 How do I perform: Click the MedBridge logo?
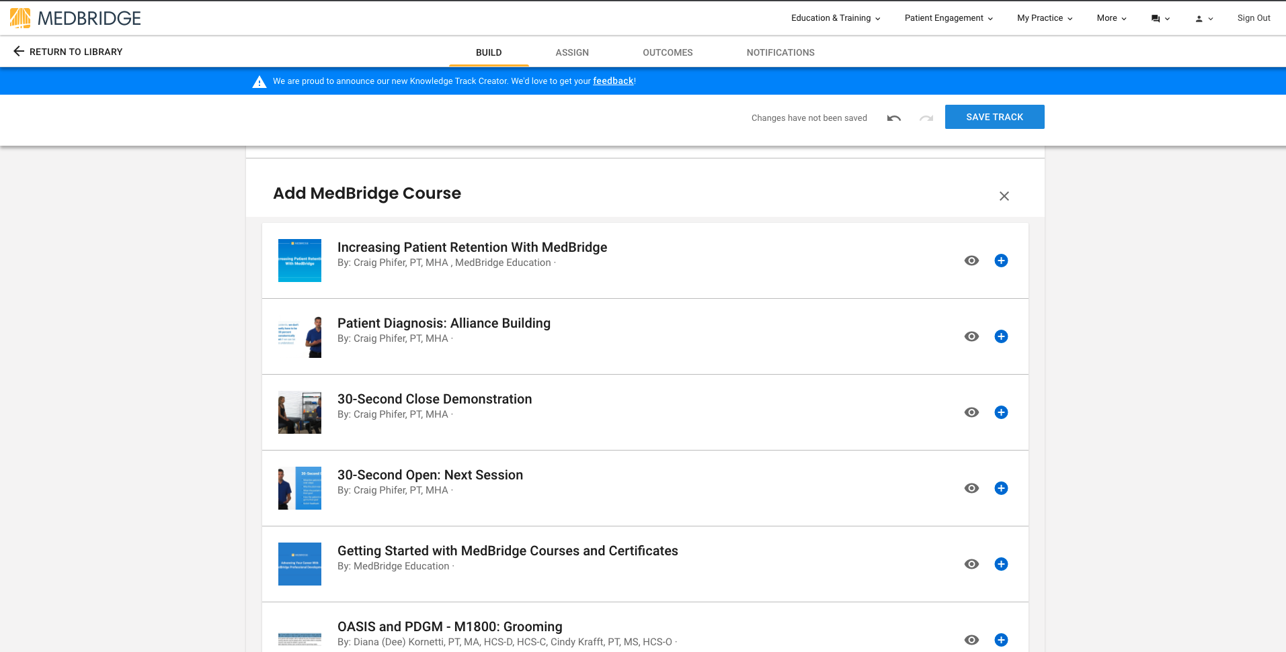(74, 18)
